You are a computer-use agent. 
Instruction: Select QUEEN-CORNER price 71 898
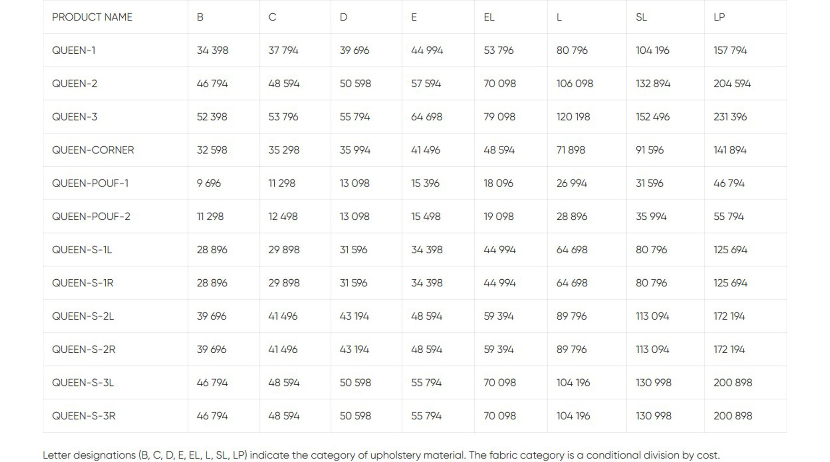click(570, 150)
